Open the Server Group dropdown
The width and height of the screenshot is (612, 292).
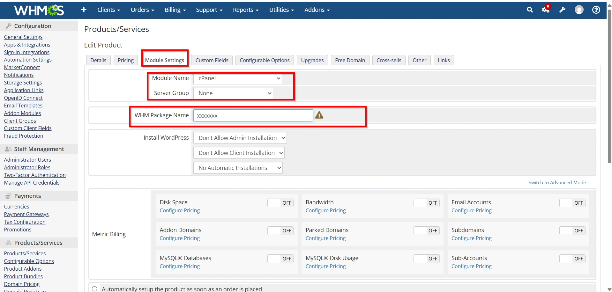[x=233, y=93]
